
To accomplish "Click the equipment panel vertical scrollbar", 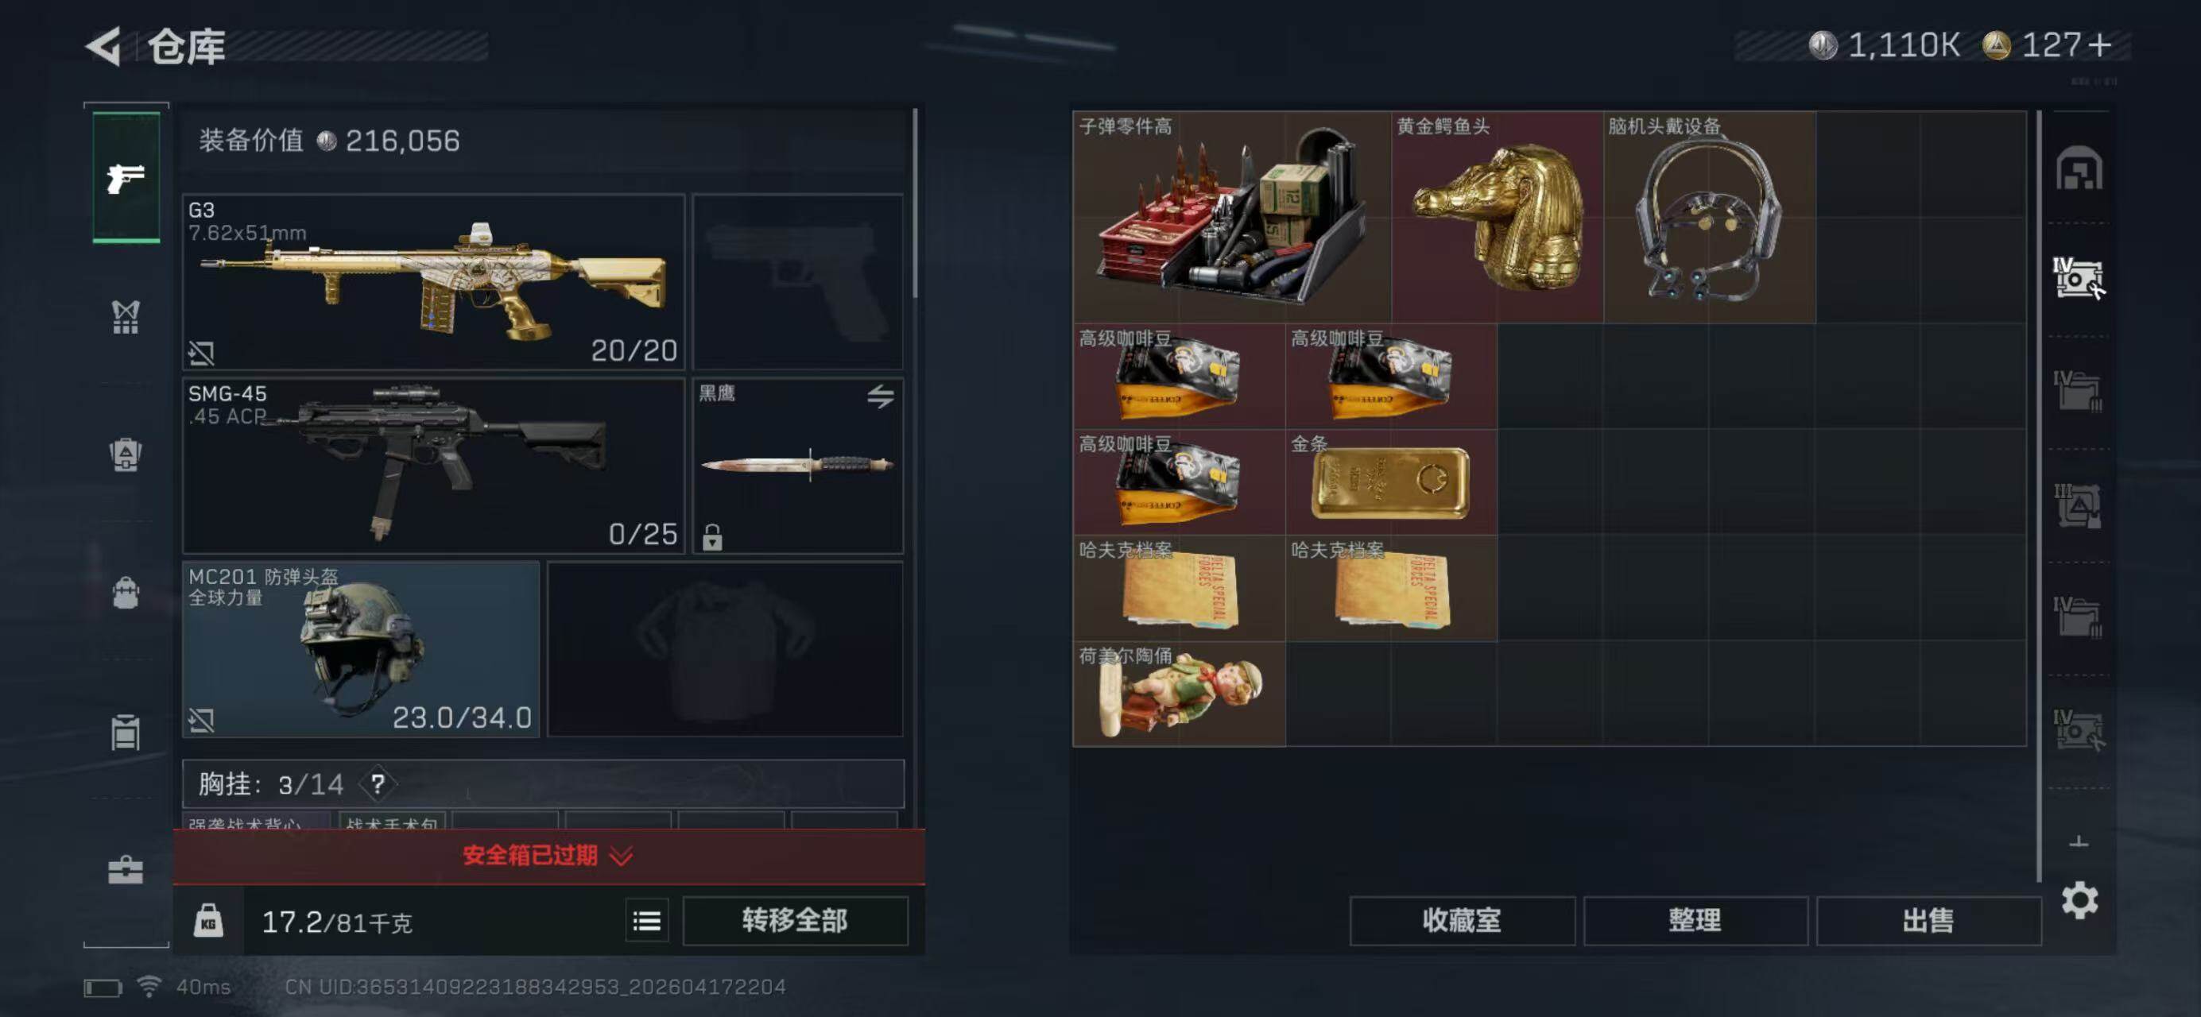I will click(914, 203).
